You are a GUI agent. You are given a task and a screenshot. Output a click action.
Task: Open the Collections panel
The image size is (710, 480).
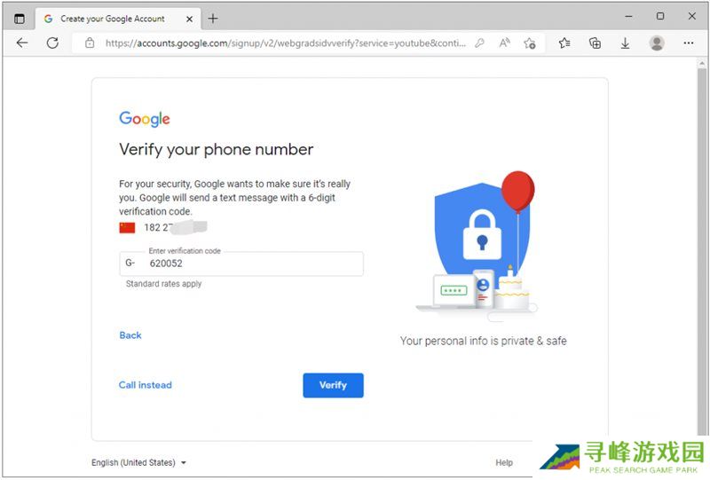tap(596, 43)
